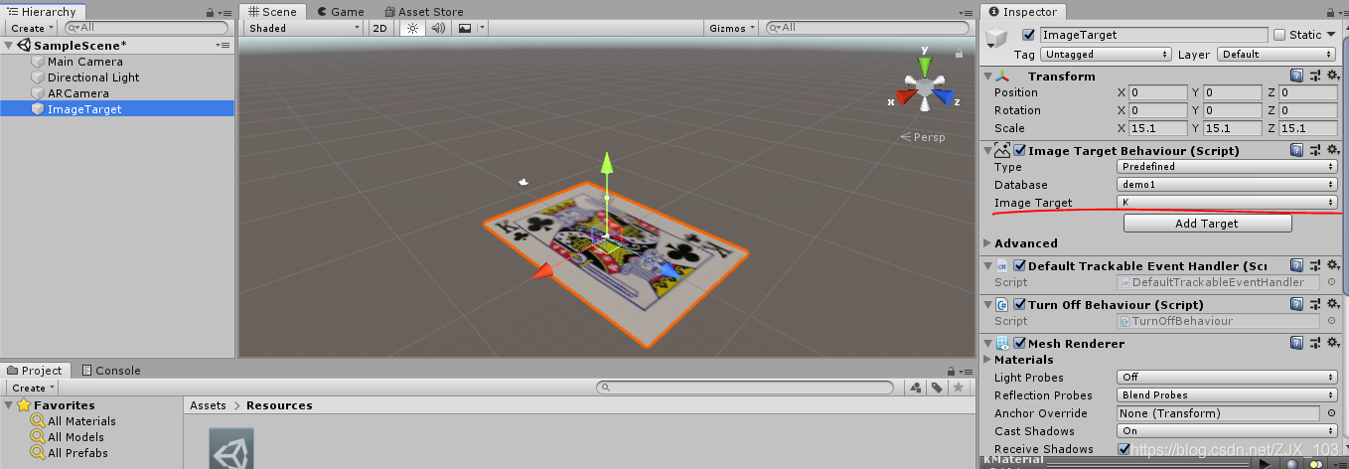This screenshot has height=469, width=1349.
Task: Open Turn Off Behaviour settings gear
Action: click(1332, 305)
